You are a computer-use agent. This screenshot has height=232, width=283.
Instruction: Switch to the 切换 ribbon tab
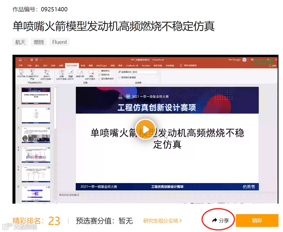pos(53,66)
